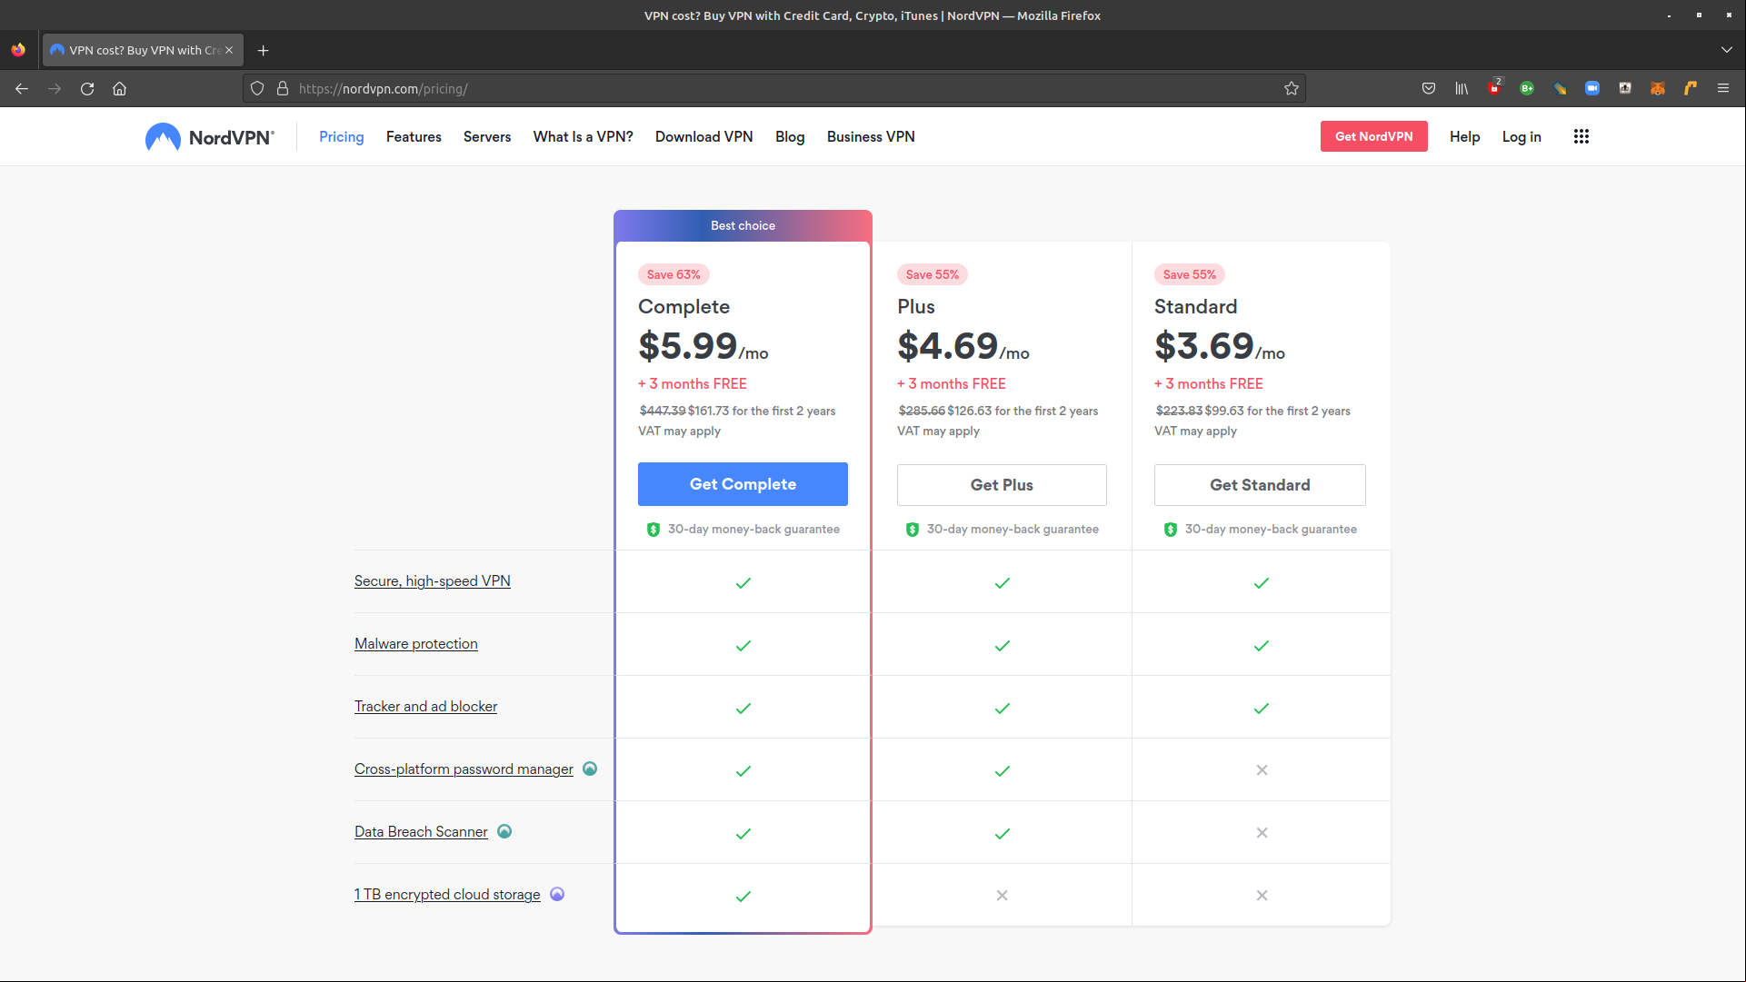Open the Firefox hamburger menu
This screenshot has height=982, width=1746.
point(1723,88)
